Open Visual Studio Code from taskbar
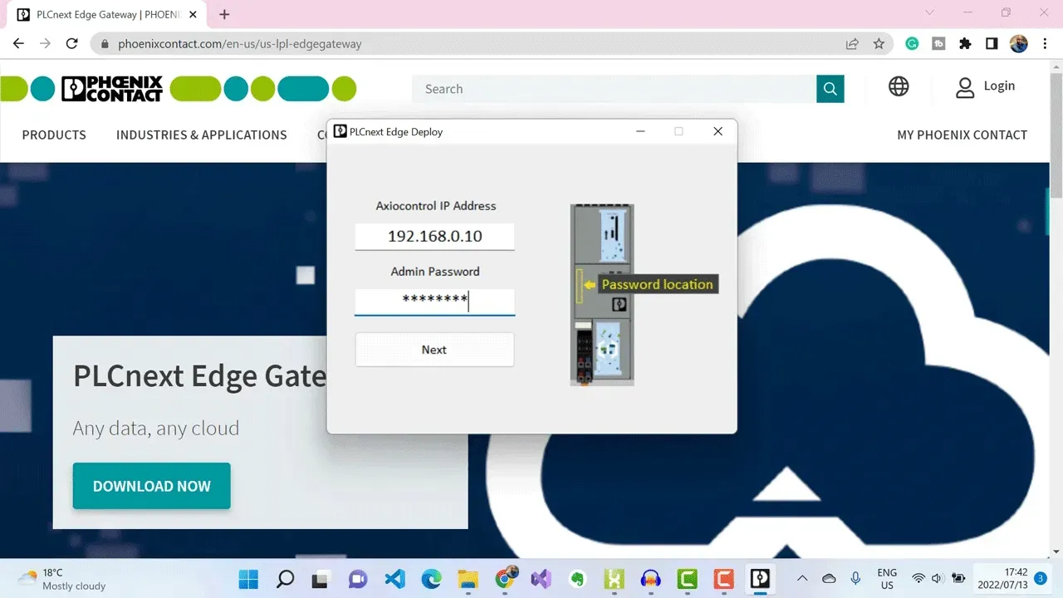Image resolution: width=1063 pixels, height=598 pixels. pyautogui.click(x=394, y=578)
